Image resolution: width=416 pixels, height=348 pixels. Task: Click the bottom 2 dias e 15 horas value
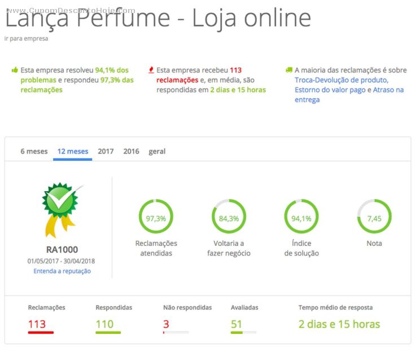[339, 324]
